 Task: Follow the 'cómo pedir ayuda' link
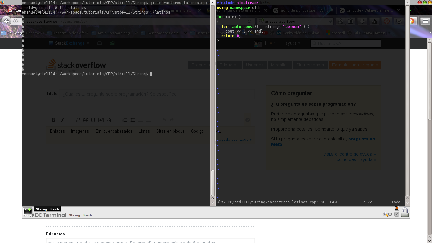point(356,159)
